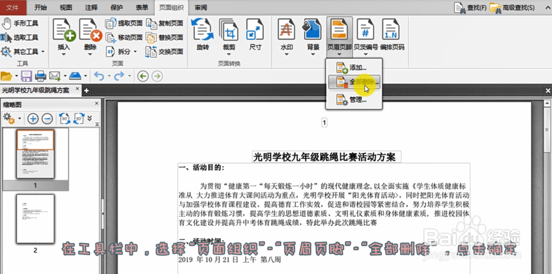Choose 全部删除... in header footer menu
Viewport: 552px width, 274px height.
(354, 82)
